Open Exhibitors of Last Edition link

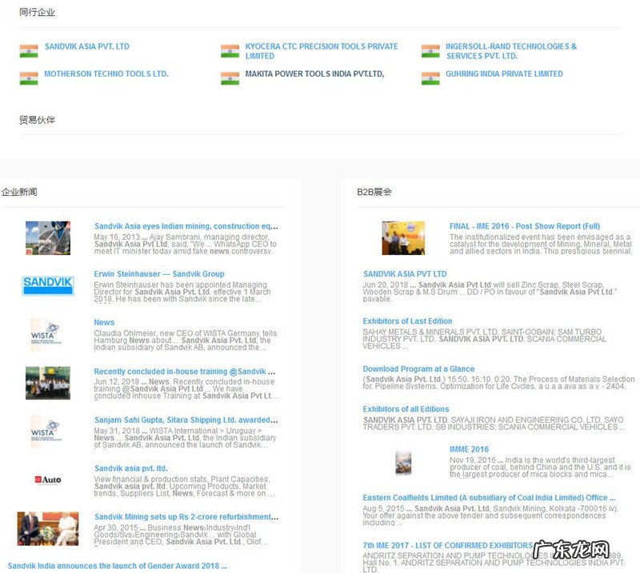point(407,321)
